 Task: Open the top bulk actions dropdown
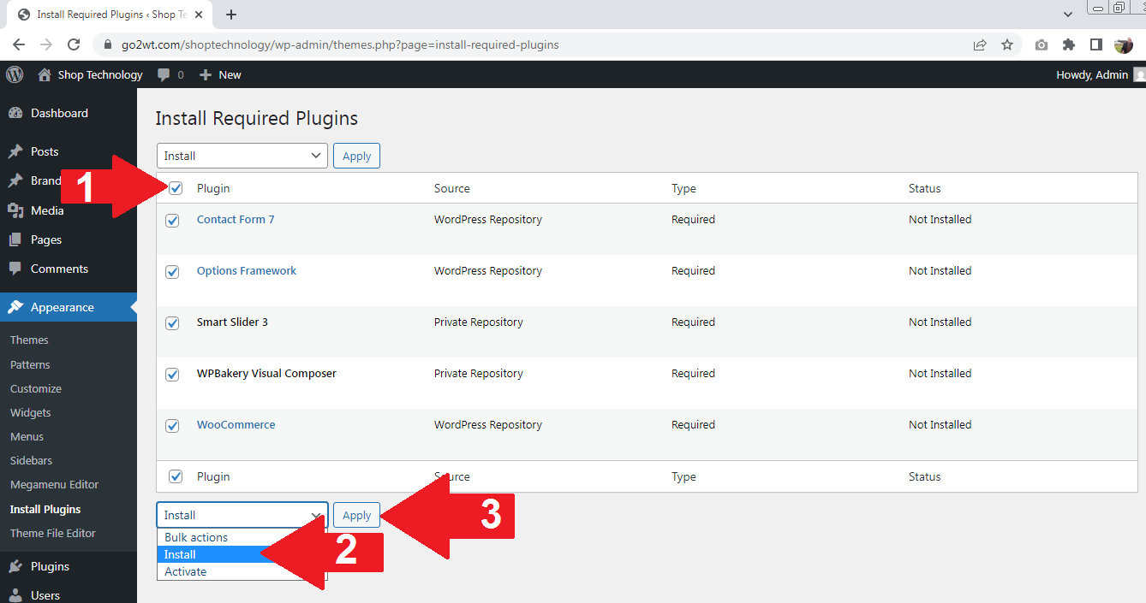pyautogui.click(x=242, y=156)
